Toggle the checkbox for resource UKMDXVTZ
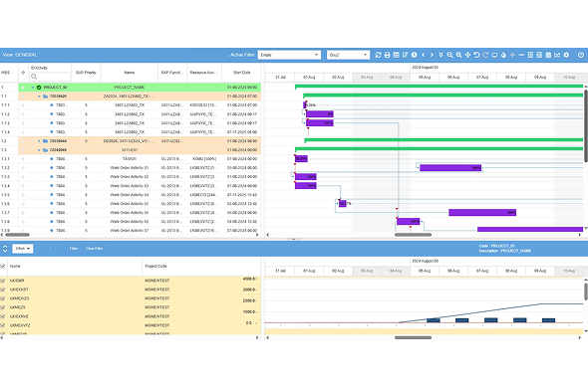Screen dimensions: 588x388 pyautogui.click(x=3, y=325)
